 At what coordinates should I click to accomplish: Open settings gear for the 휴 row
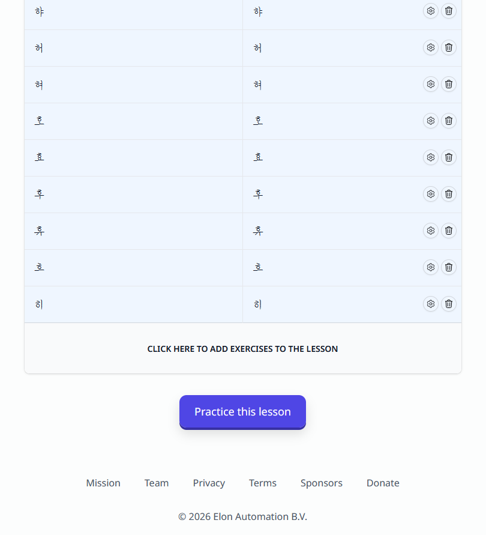430,231
